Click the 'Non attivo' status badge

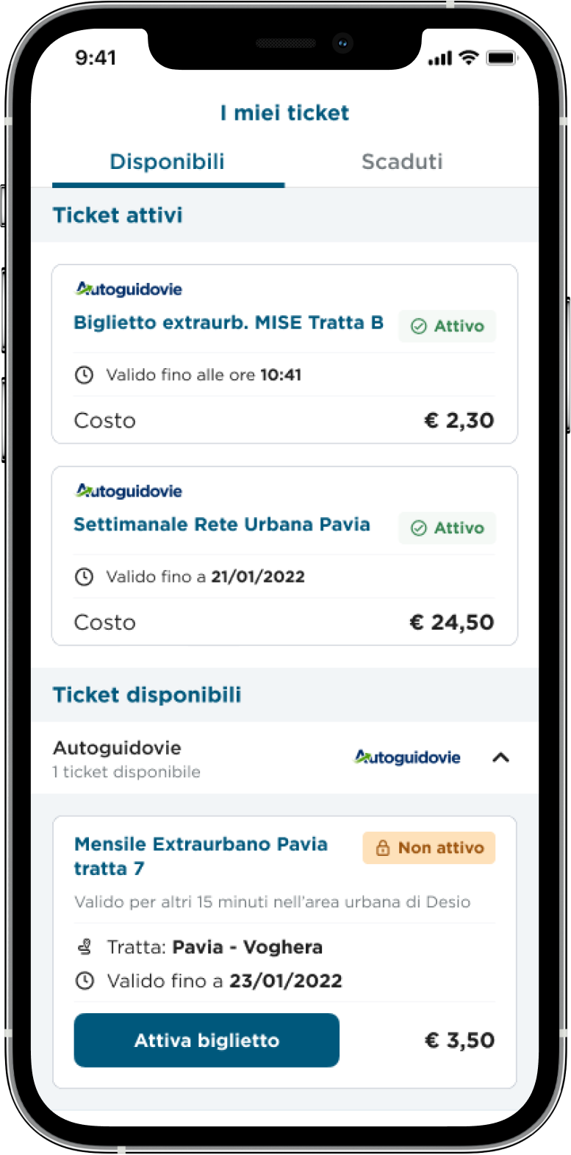click(429, 848)
